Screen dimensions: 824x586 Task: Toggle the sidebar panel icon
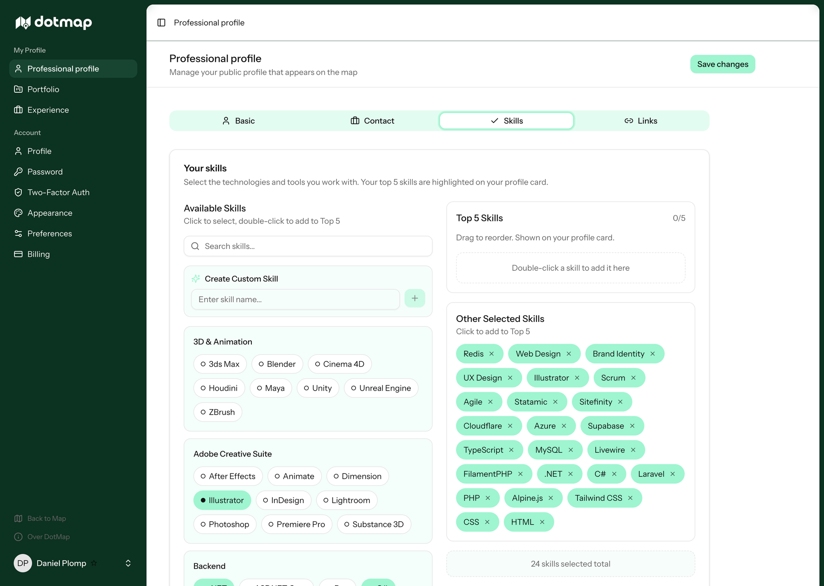(x=162, y=23)
